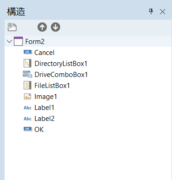
Task: Collapse the Form2 tree node
Action: pos(10,41)
